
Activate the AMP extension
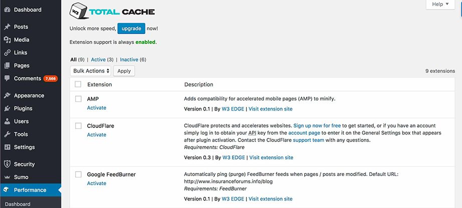tap(97, 108)
